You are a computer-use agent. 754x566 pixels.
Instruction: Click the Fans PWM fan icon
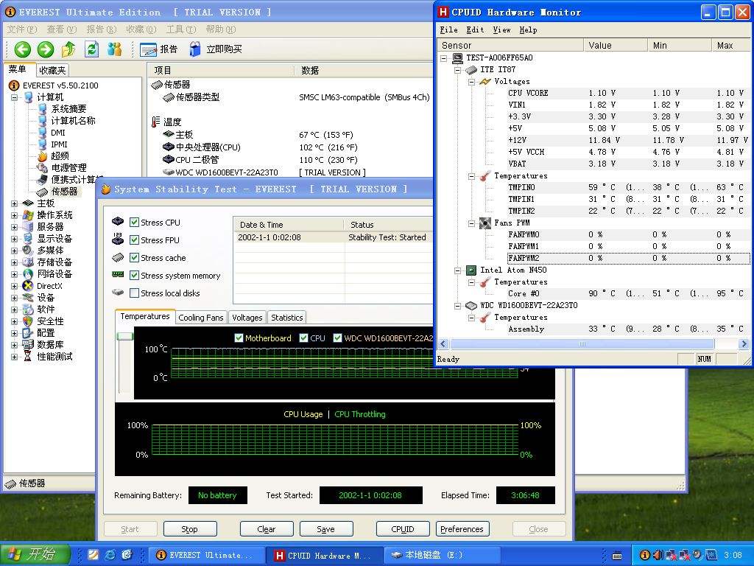point(485,223)
